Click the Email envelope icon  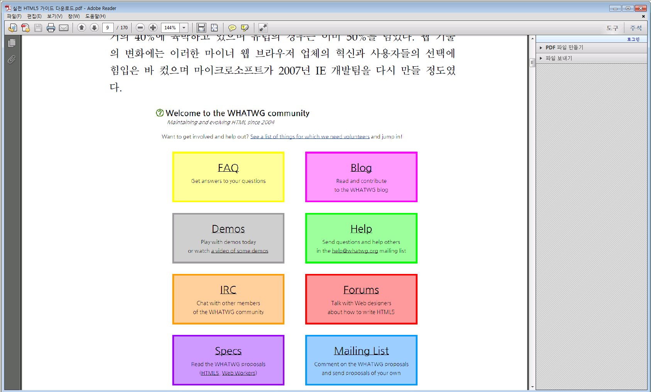coord(64,28)
